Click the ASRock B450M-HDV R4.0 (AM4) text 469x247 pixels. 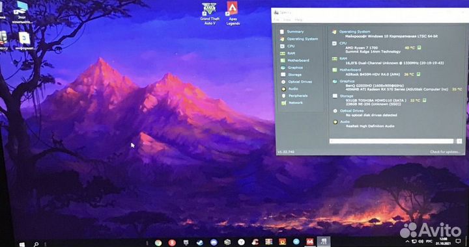tap(373, 74)
